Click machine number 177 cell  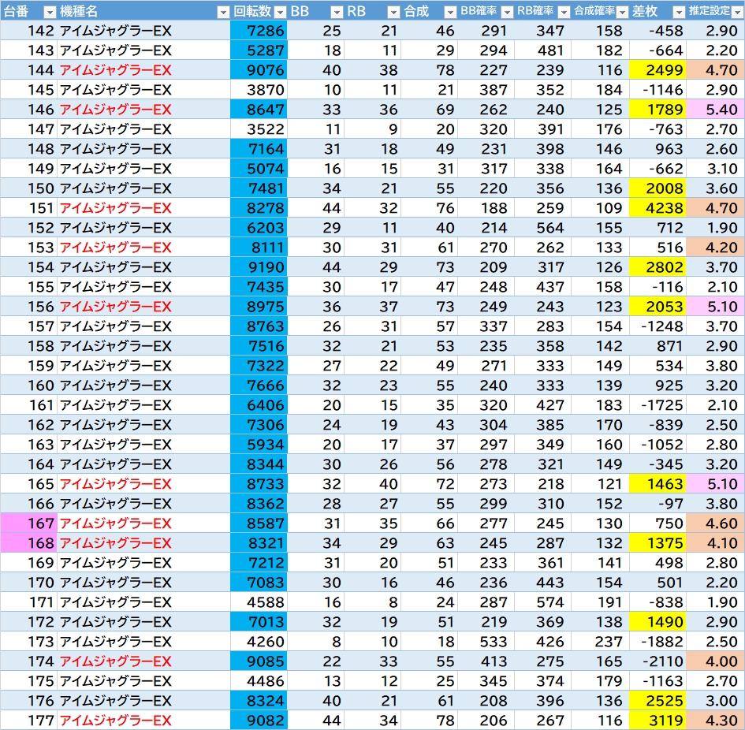28,721
